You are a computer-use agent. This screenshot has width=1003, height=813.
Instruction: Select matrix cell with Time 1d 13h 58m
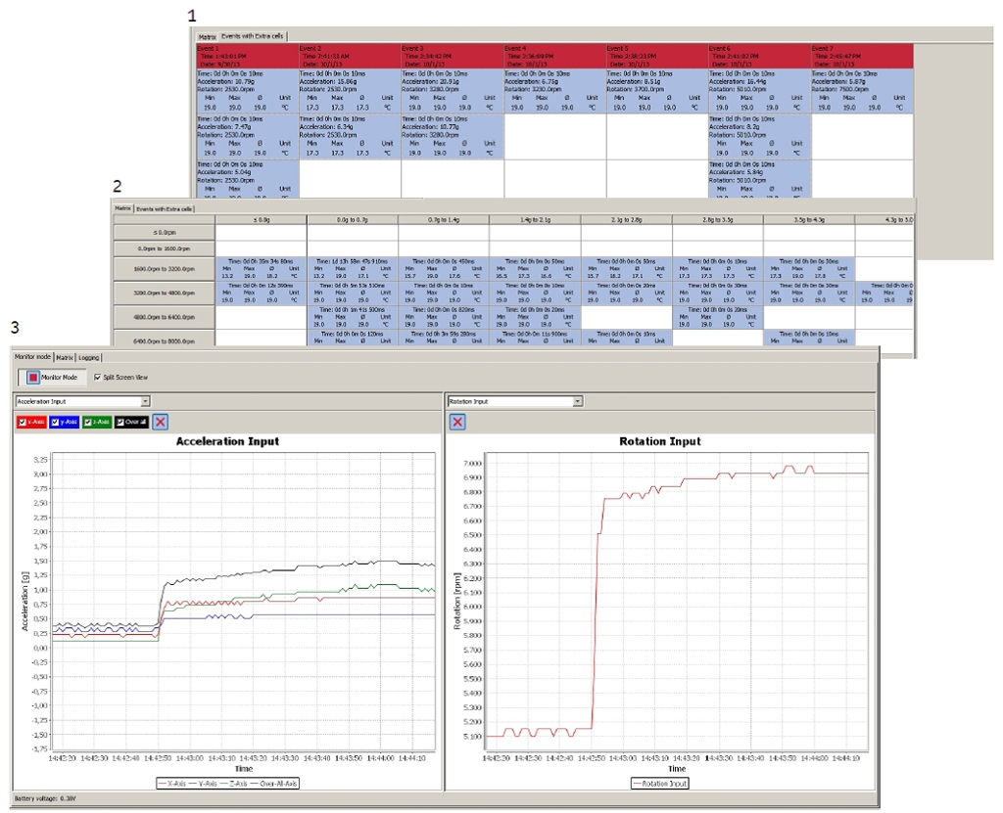(353, 268)
